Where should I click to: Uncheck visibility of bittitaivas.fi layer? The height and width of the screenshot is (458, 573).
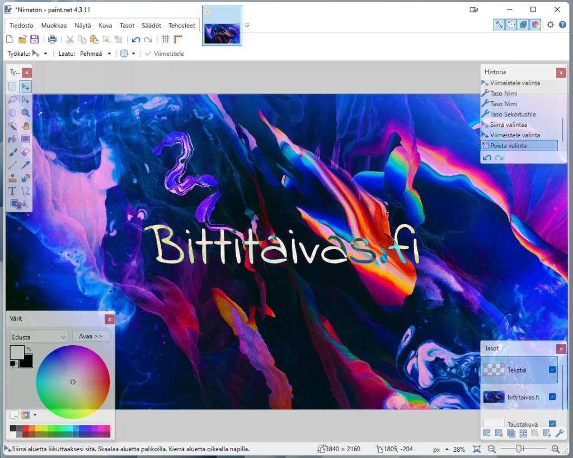(x=552, y=397)
